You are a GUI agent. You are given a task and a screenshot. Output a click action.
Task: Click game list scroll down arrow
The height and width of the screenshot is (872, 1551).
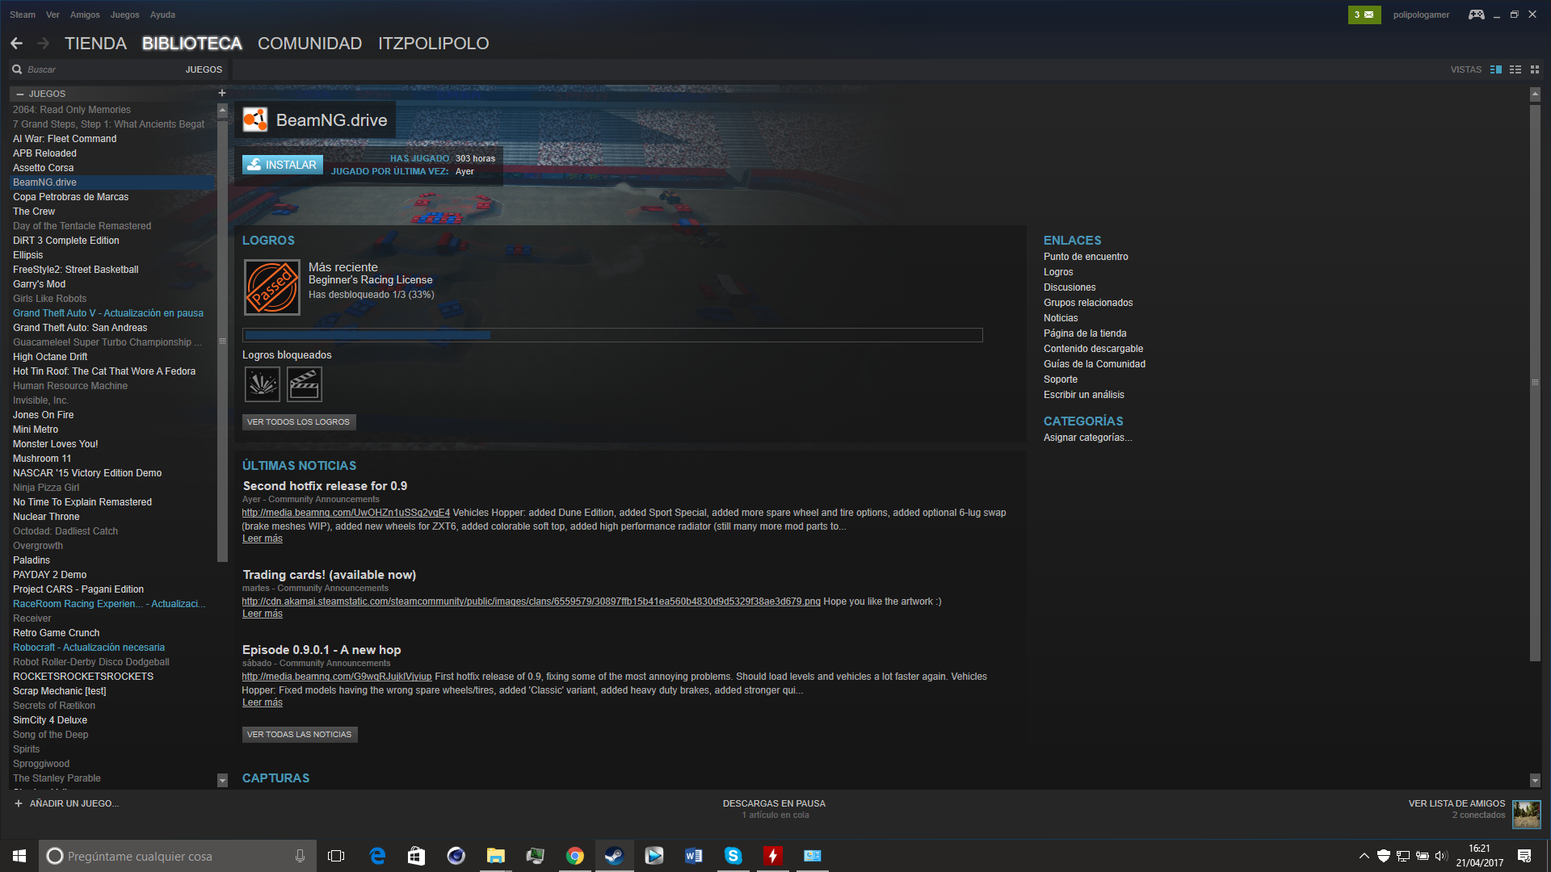click(x=222, y=781)
